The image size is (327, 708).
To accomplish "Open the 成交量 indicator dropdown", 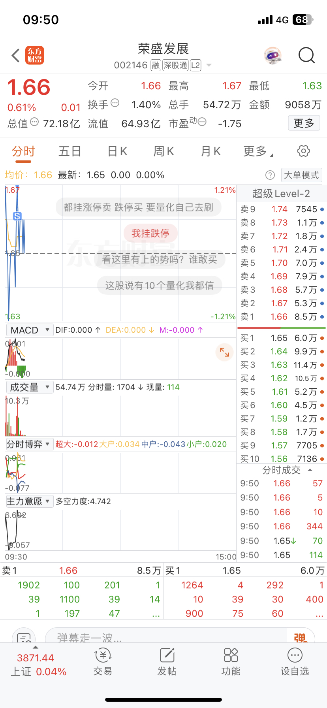I will [30, 387].
